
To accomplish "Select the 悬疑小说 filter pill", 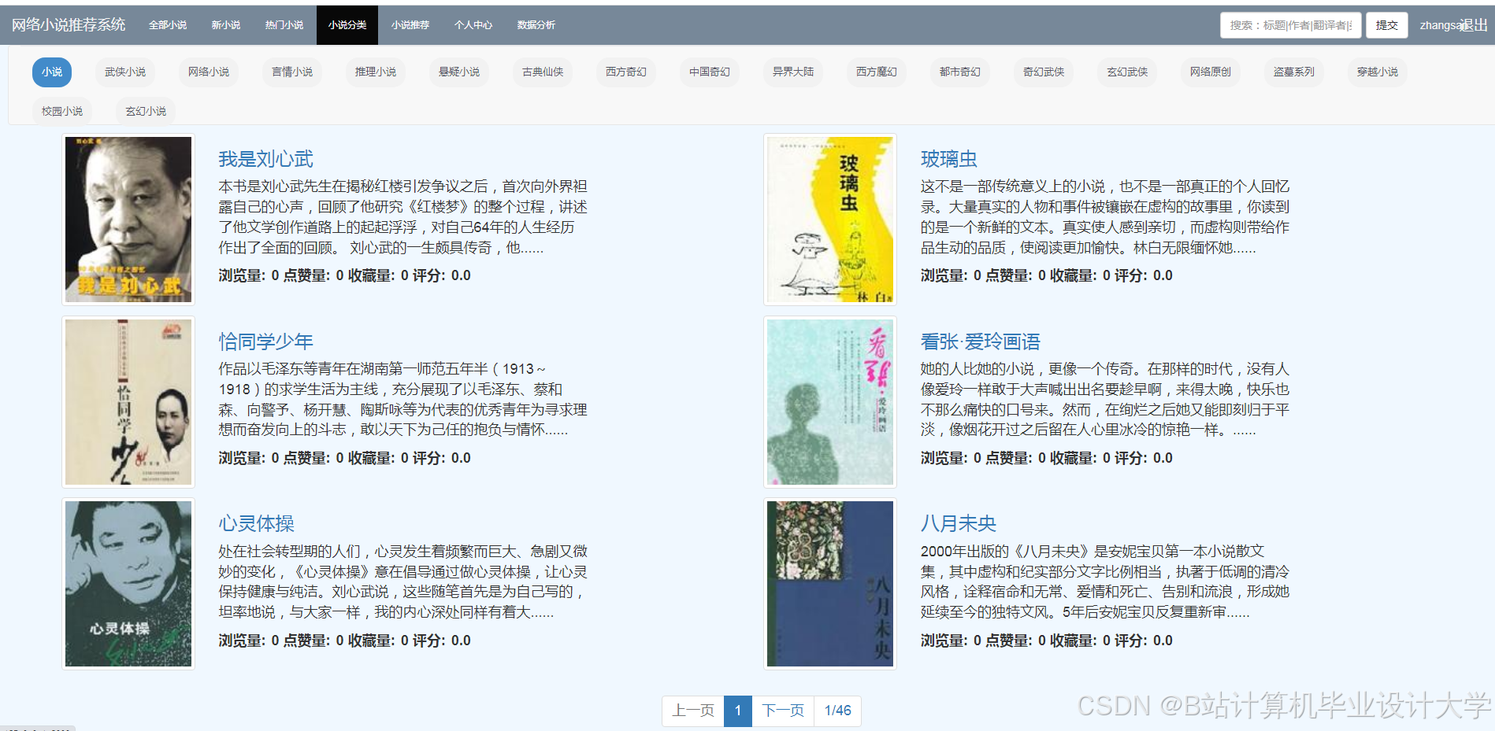I will coord(458,72).
